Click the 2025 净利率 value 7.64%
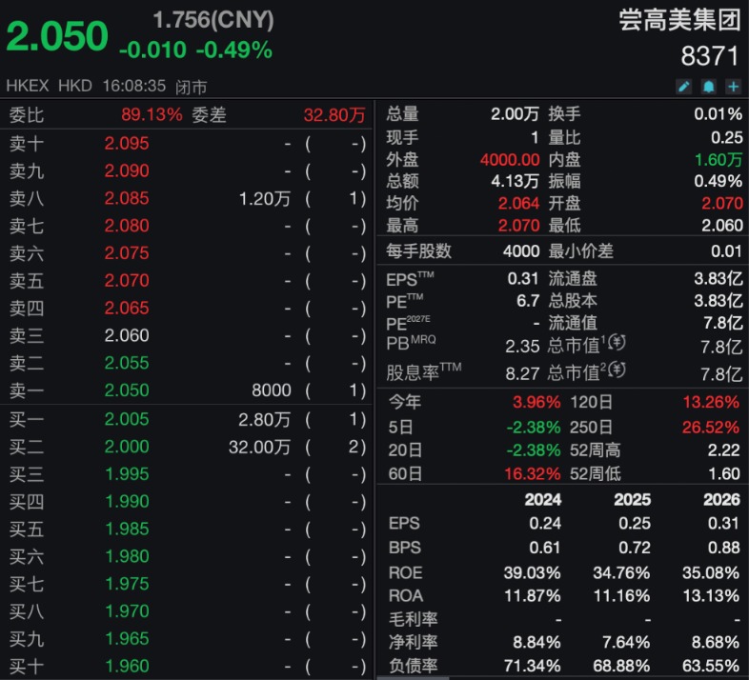 [x=626, y=642]
